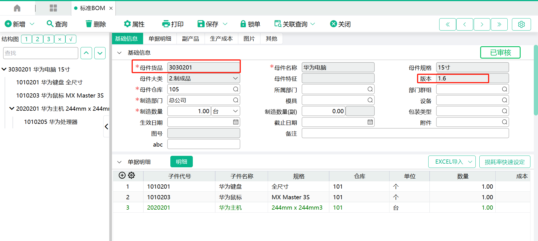Open the 关联查询 dropdown arrow
Viewport: 538px width, 241px height.
tap(313, 24)
